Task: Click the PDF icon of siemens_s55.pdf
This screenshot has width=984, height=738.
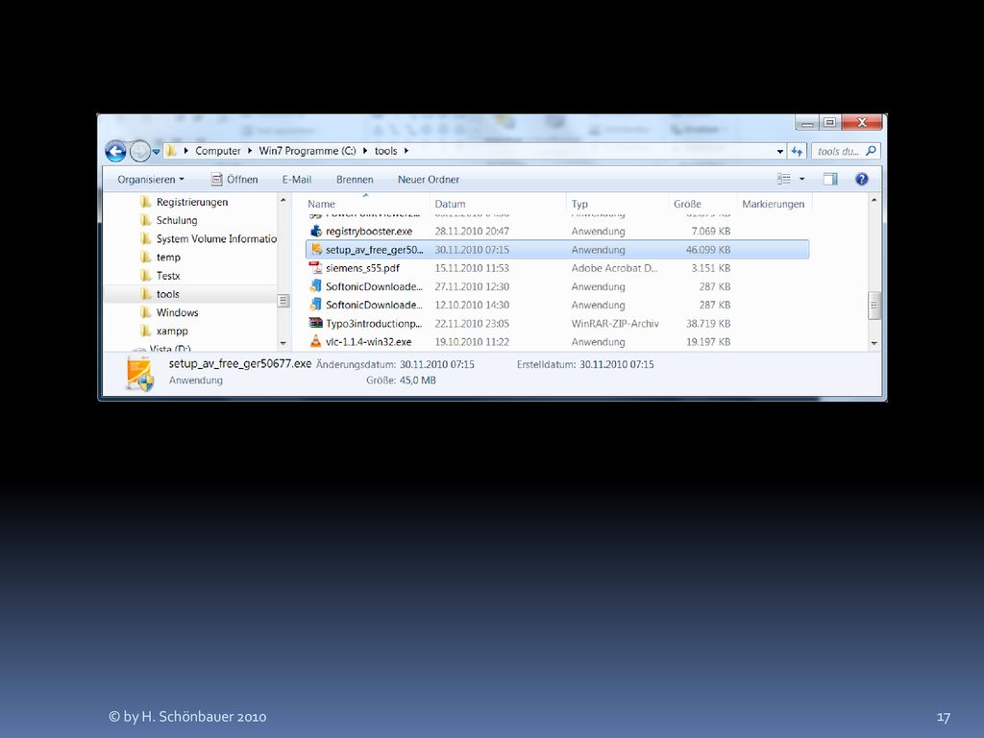Action: pyautogui.click(x=315, y=268)
